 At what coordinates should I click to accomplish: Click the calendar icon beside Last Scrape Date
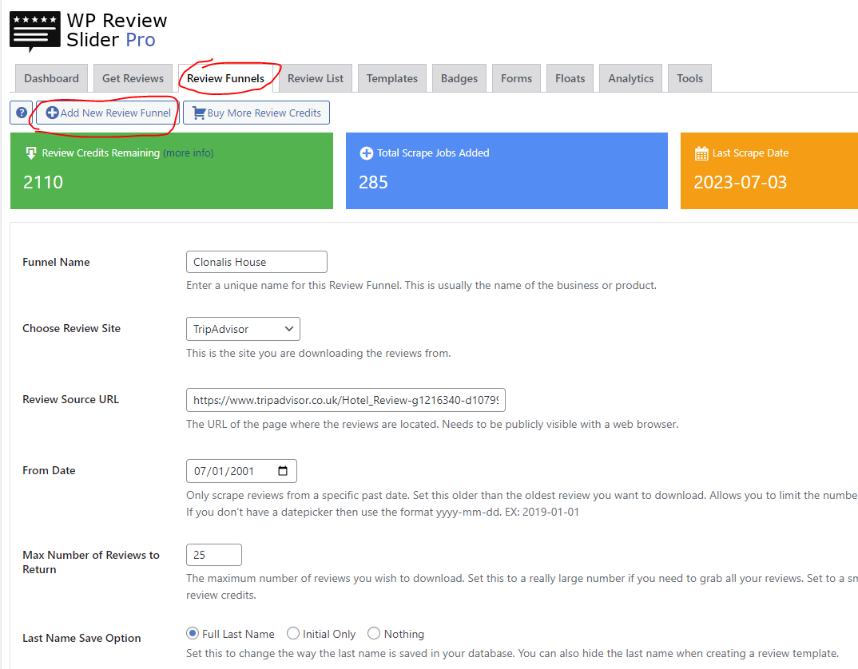701,153
